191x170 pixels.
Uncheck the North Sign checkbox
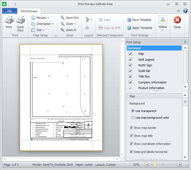click(x=130, y=65)
